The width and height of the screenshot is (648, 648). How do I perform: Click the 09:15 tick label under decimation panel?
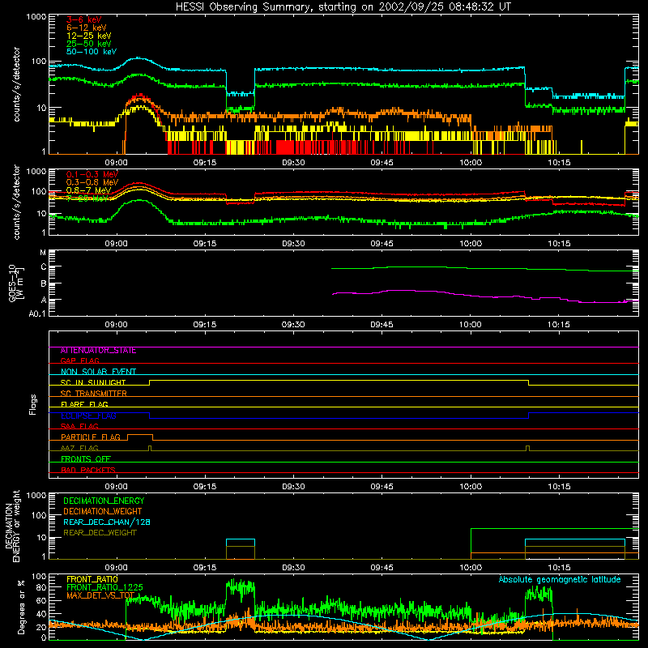(x=205, y=568)
